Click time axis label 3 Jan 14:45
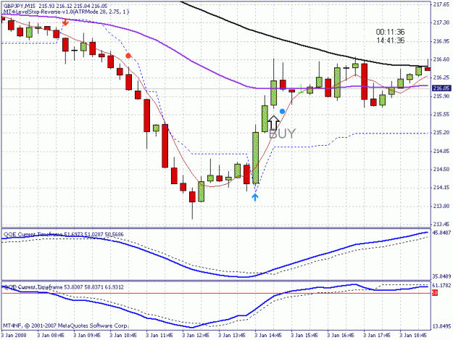This screenshot has width=453, height=340. [268, 335]
